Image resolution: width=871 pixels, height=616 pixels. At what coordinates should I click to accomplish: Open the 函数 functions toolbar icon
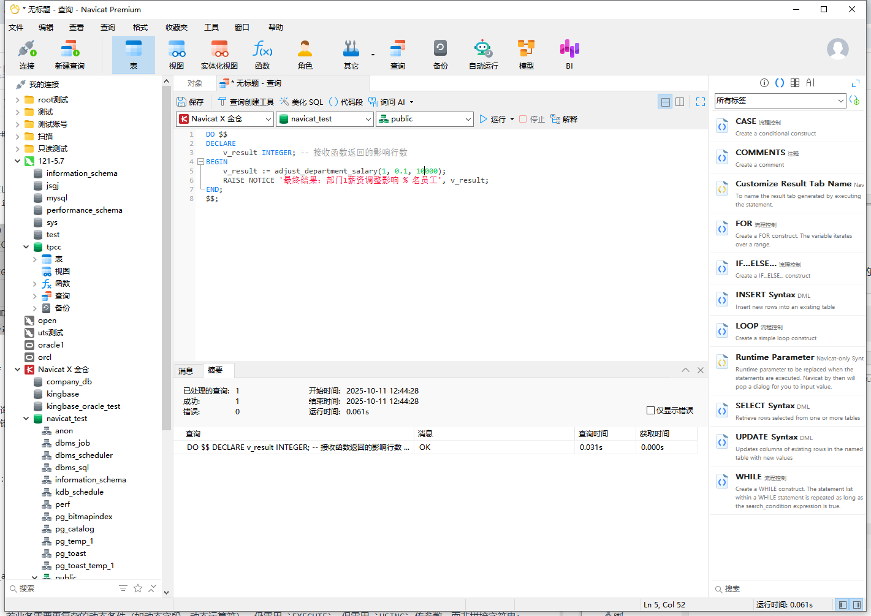pos(262,55)
